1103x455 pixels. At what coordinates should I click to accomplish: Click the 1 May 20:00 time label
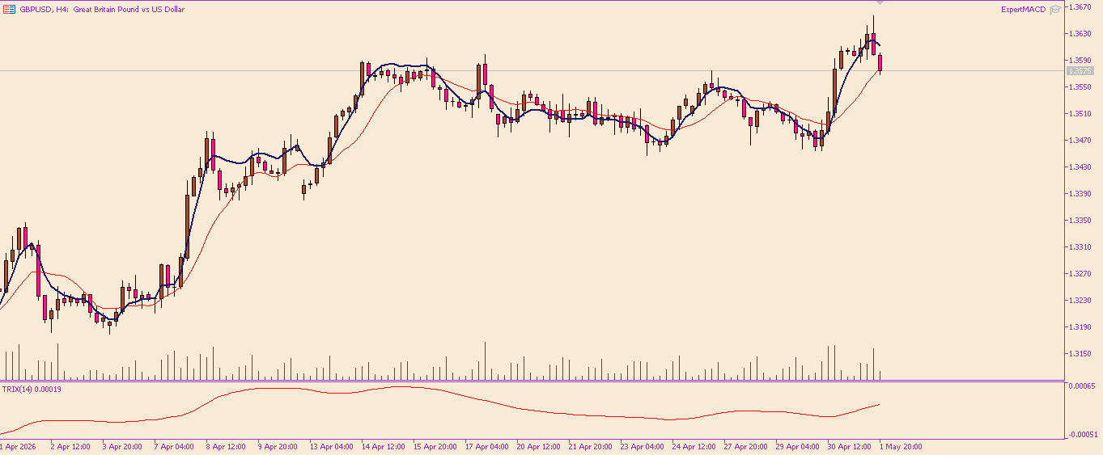(x=900, y=446)
